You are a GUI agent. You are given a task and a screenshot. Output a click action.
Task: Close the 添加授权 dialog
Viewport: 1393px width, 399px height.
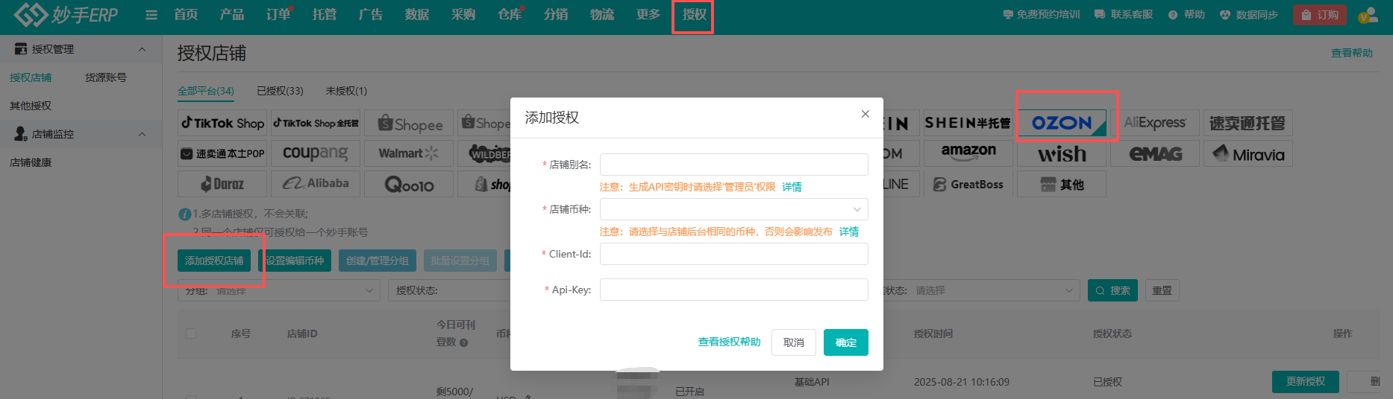pos(865,114)
